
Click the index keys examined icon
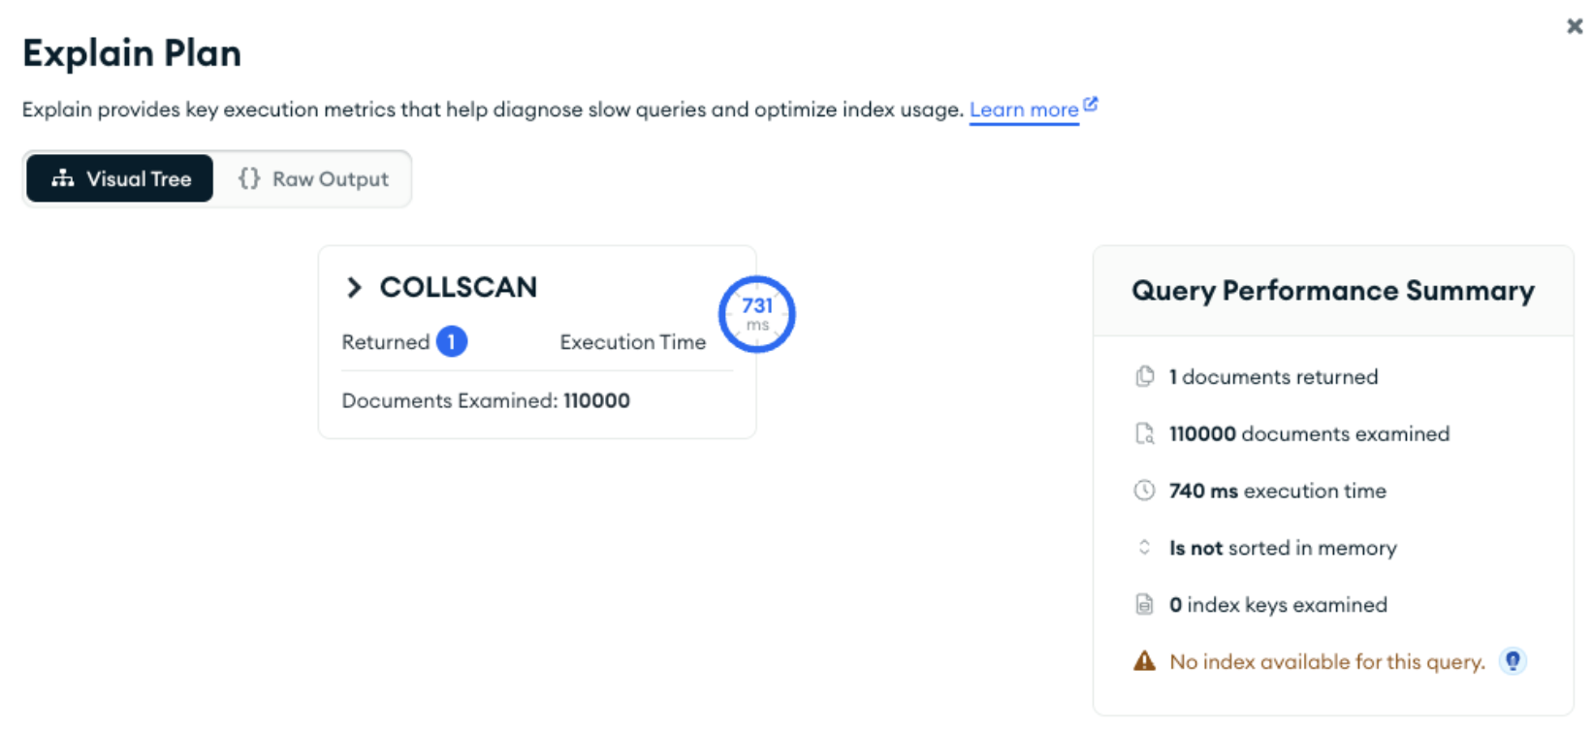coord(1144,605)
